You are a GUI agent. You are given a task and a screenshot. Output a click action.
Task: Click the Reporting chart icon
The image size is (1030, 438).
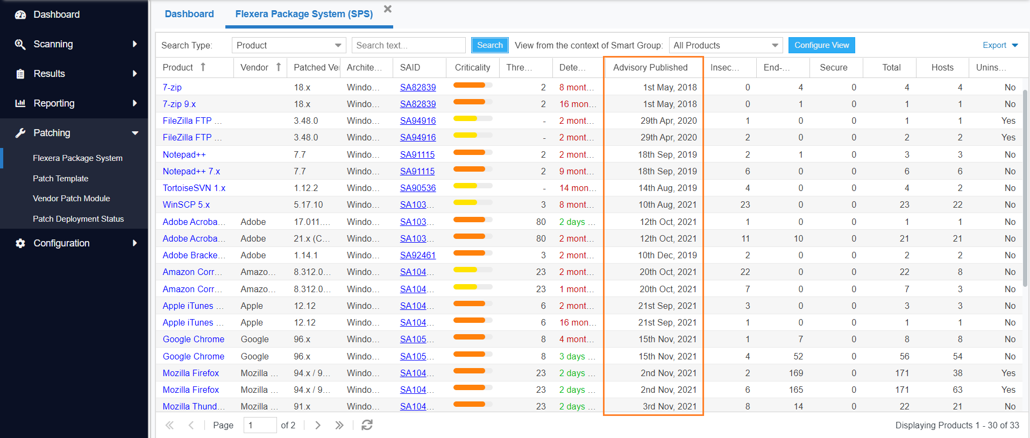pos(20,103)
